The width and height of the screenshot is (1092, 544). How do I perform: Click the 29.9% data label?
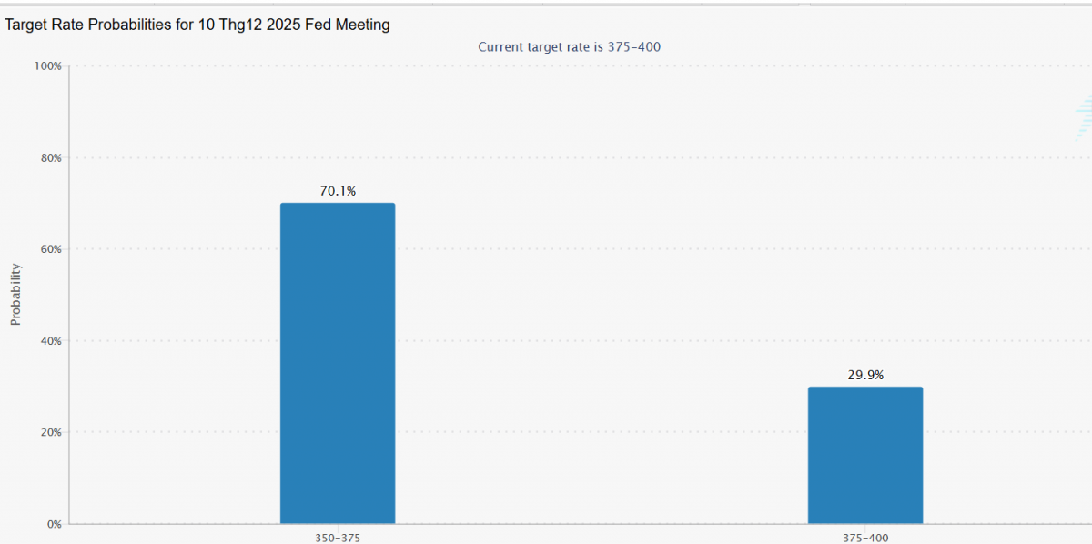click(x=865, y=375)
